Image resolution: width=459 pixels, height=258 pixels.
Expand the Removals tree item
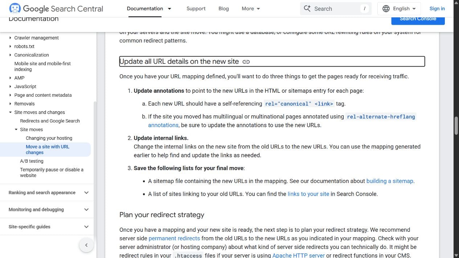pos(10,104)
